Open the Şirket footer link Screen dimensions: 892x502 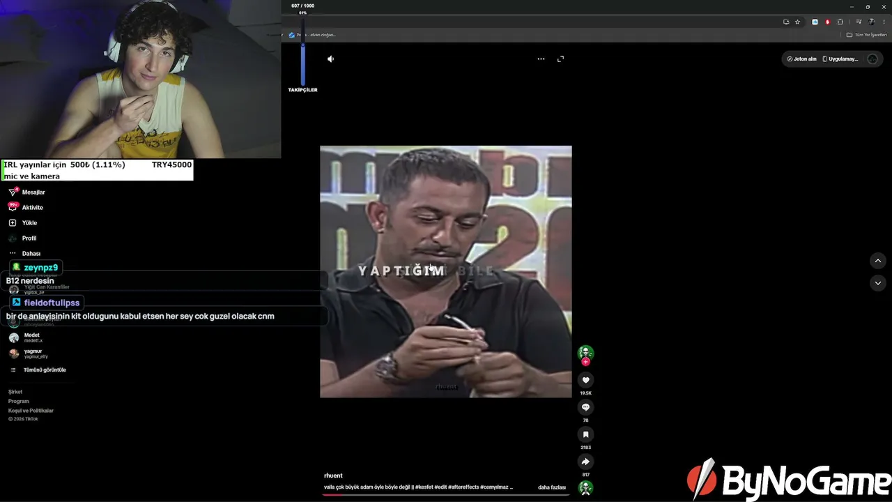[x=15, y=392]
